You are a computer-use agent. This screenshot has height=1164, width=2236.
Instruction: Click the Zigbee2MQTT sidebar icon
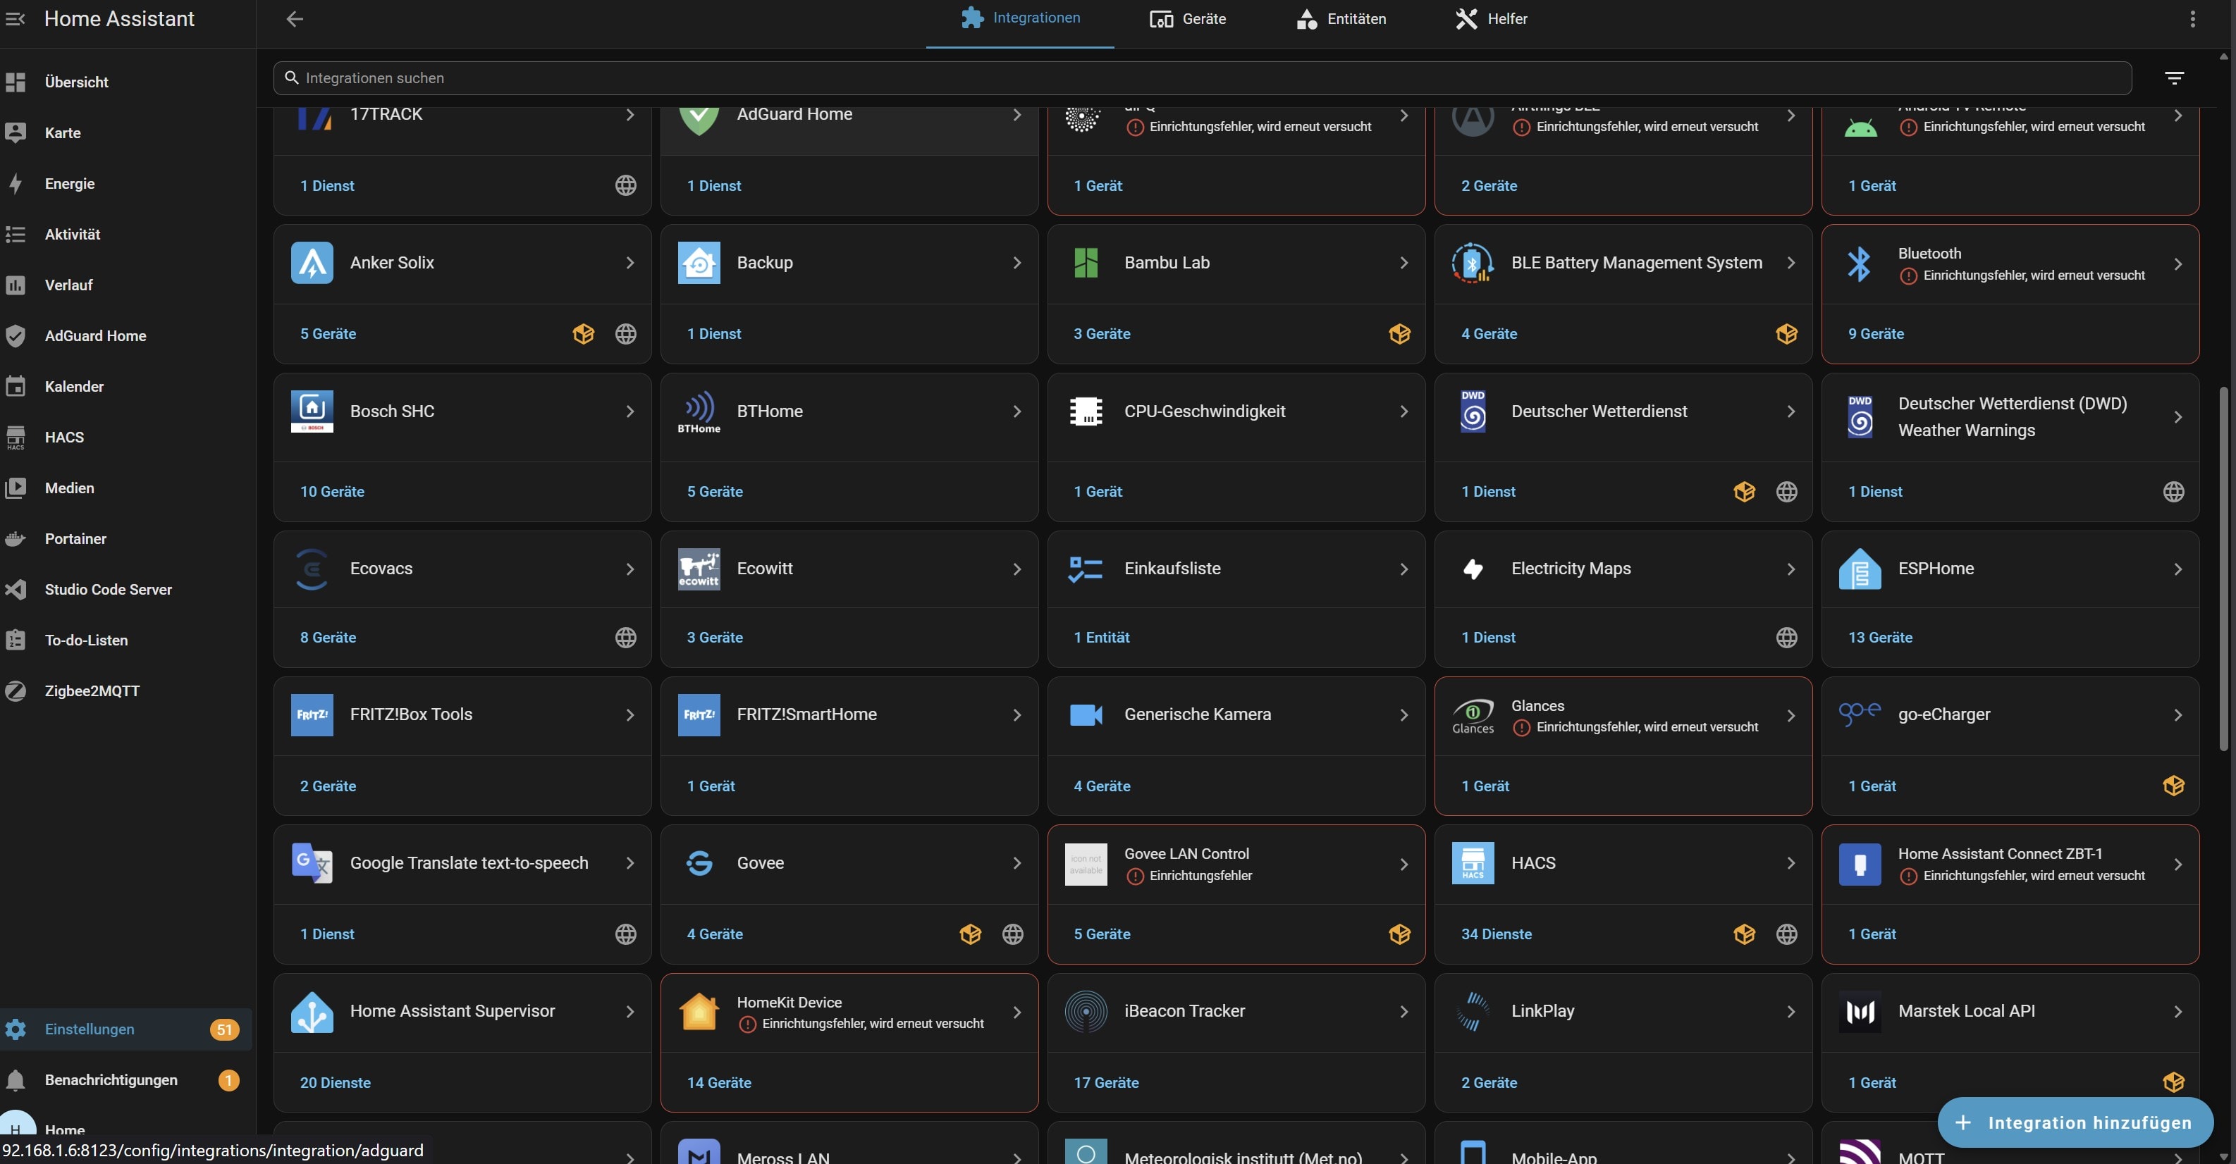[16, 691]
